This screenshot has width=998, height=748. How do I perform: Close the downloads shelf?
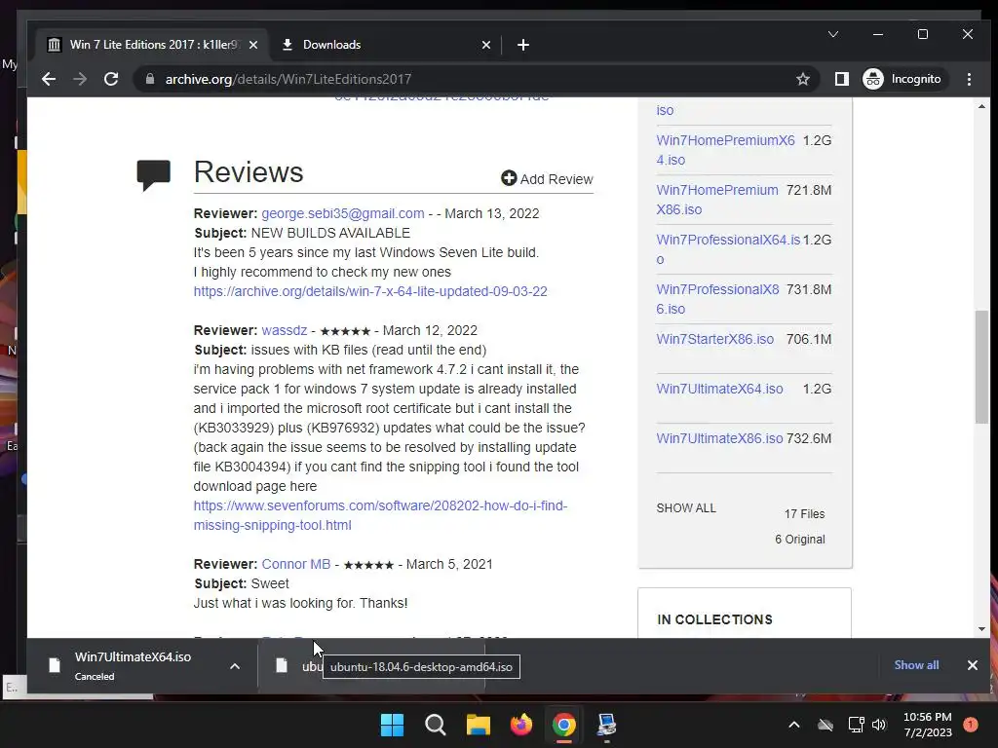(973, 665)
